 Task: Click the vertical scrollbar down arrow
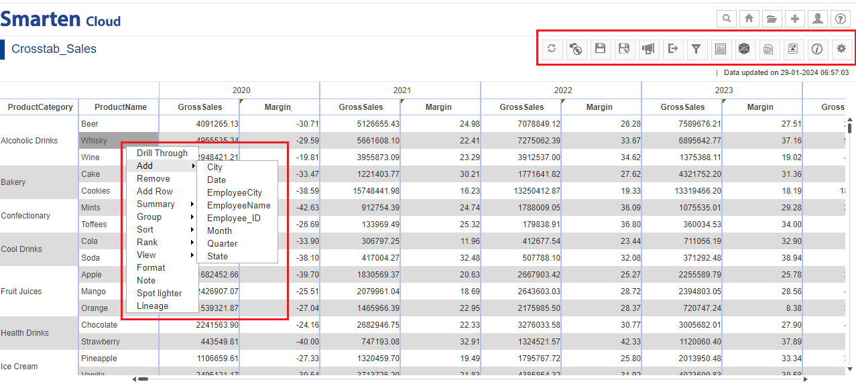[850, 369]
